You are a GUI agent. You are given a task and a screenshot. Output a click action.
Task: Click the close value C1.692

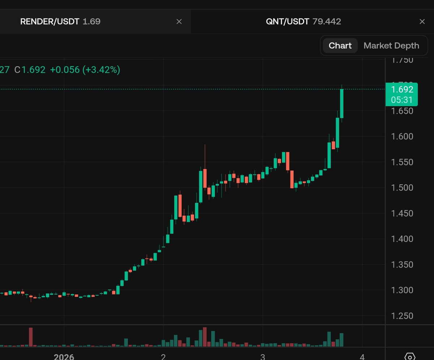[30, 70]
